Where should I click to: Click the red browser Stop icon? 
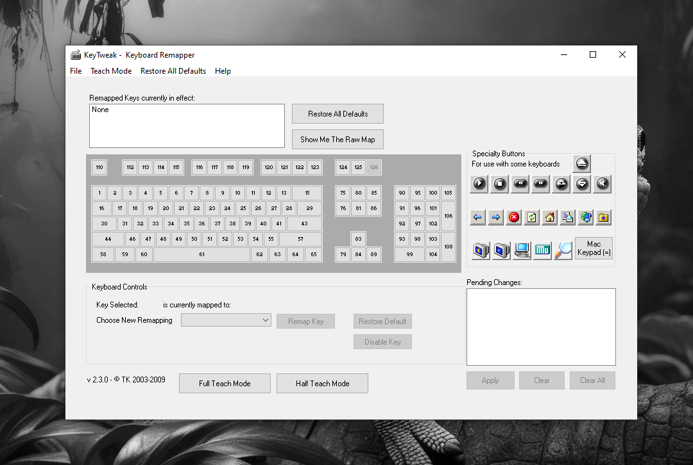coord(513,218)
